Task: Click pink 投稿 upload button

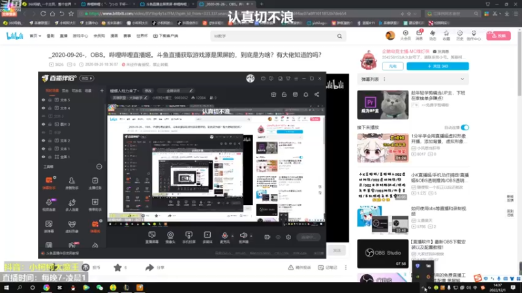Action: coord(499,36)
